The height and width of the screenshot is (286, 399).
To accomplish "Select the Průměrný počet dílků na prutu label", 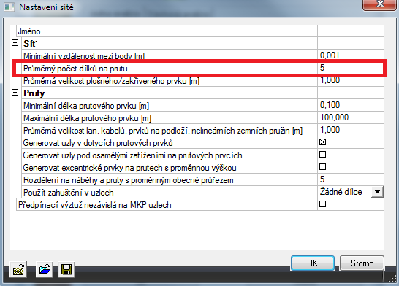I will coord(75,69).
